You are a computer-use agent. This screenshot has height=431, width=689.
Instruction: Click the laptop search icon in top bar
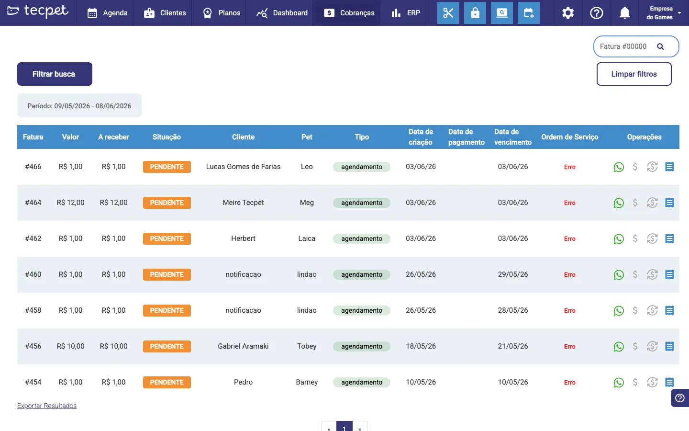pyautogui.click(x=502, y=13)
